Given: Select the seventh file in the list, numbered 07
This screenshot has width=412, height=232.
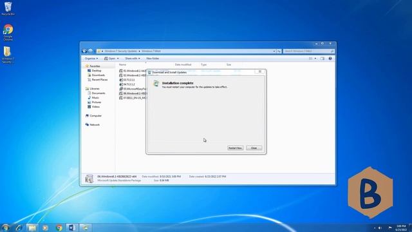Looking at the screenshot, I should pyautogui.click(x=133, y=98).
